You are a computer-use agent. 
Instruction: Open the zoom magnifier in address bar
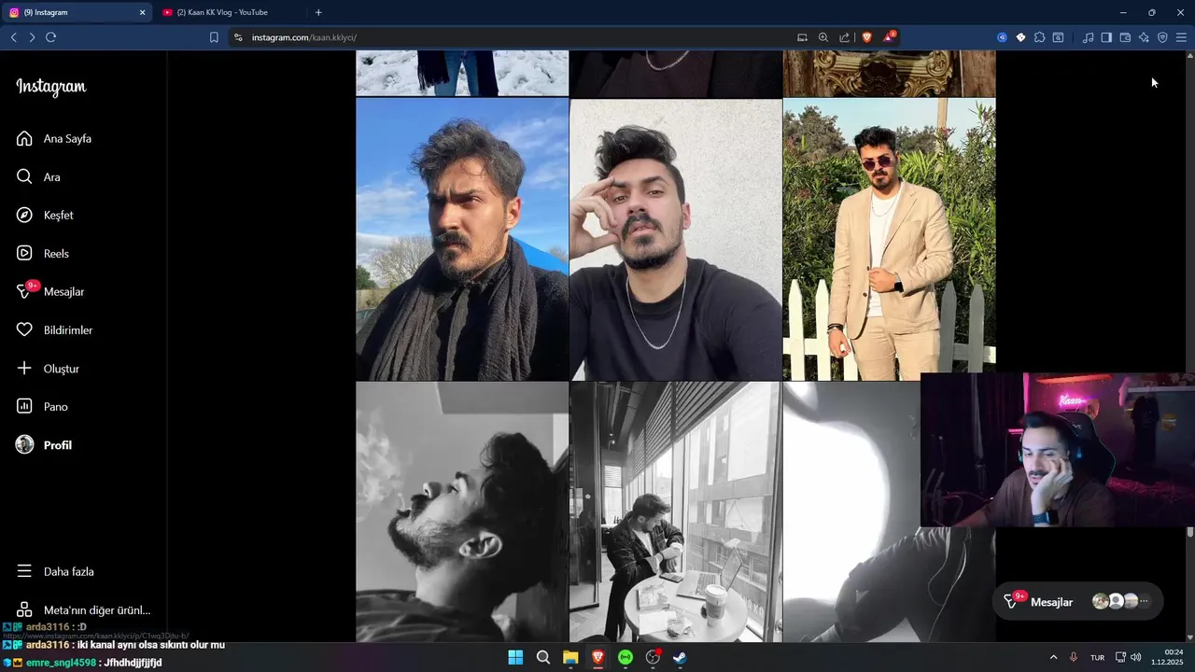pos(823,37)
